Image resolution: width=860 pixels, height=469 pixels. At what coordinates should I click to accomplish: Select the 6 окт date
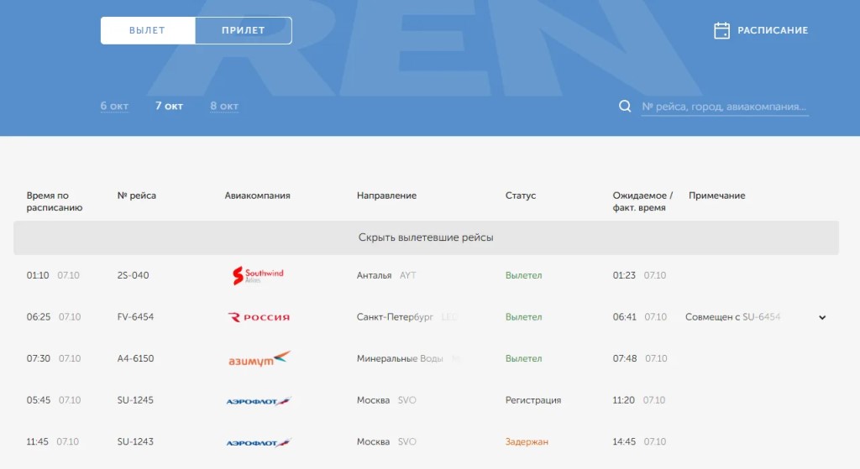114,106
